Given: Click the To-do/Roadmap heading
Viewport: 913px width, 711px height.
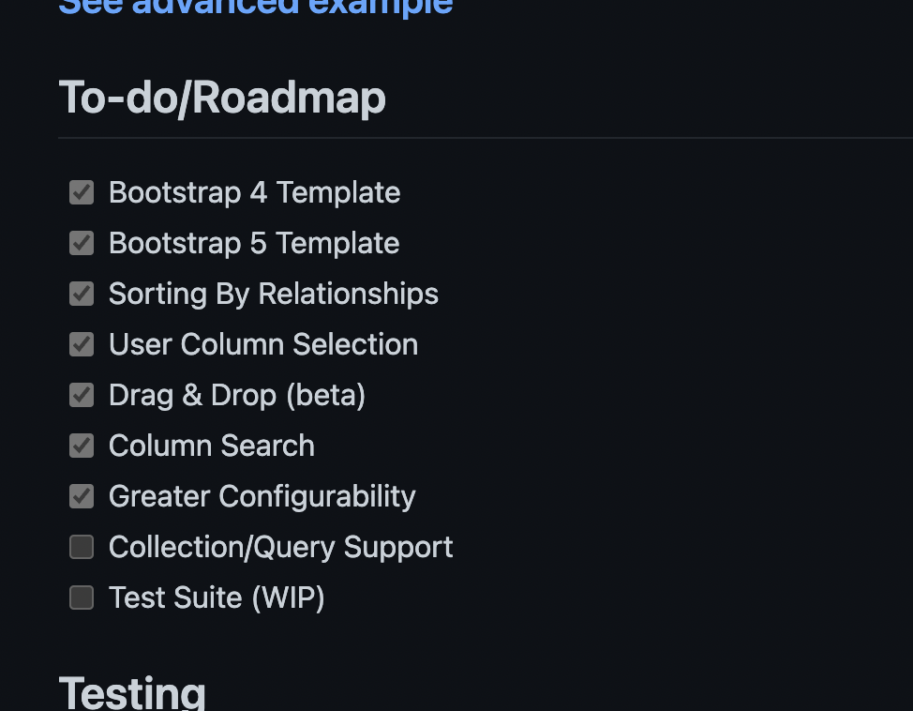Looking at the screenshot, I should tap(222, 97).
